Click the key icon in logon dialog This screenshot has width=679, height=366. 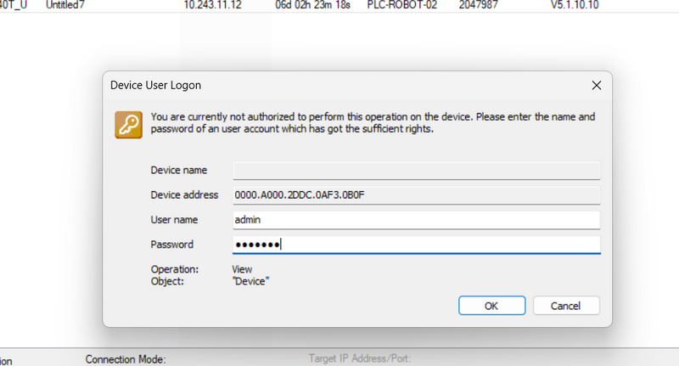(128, 124)
